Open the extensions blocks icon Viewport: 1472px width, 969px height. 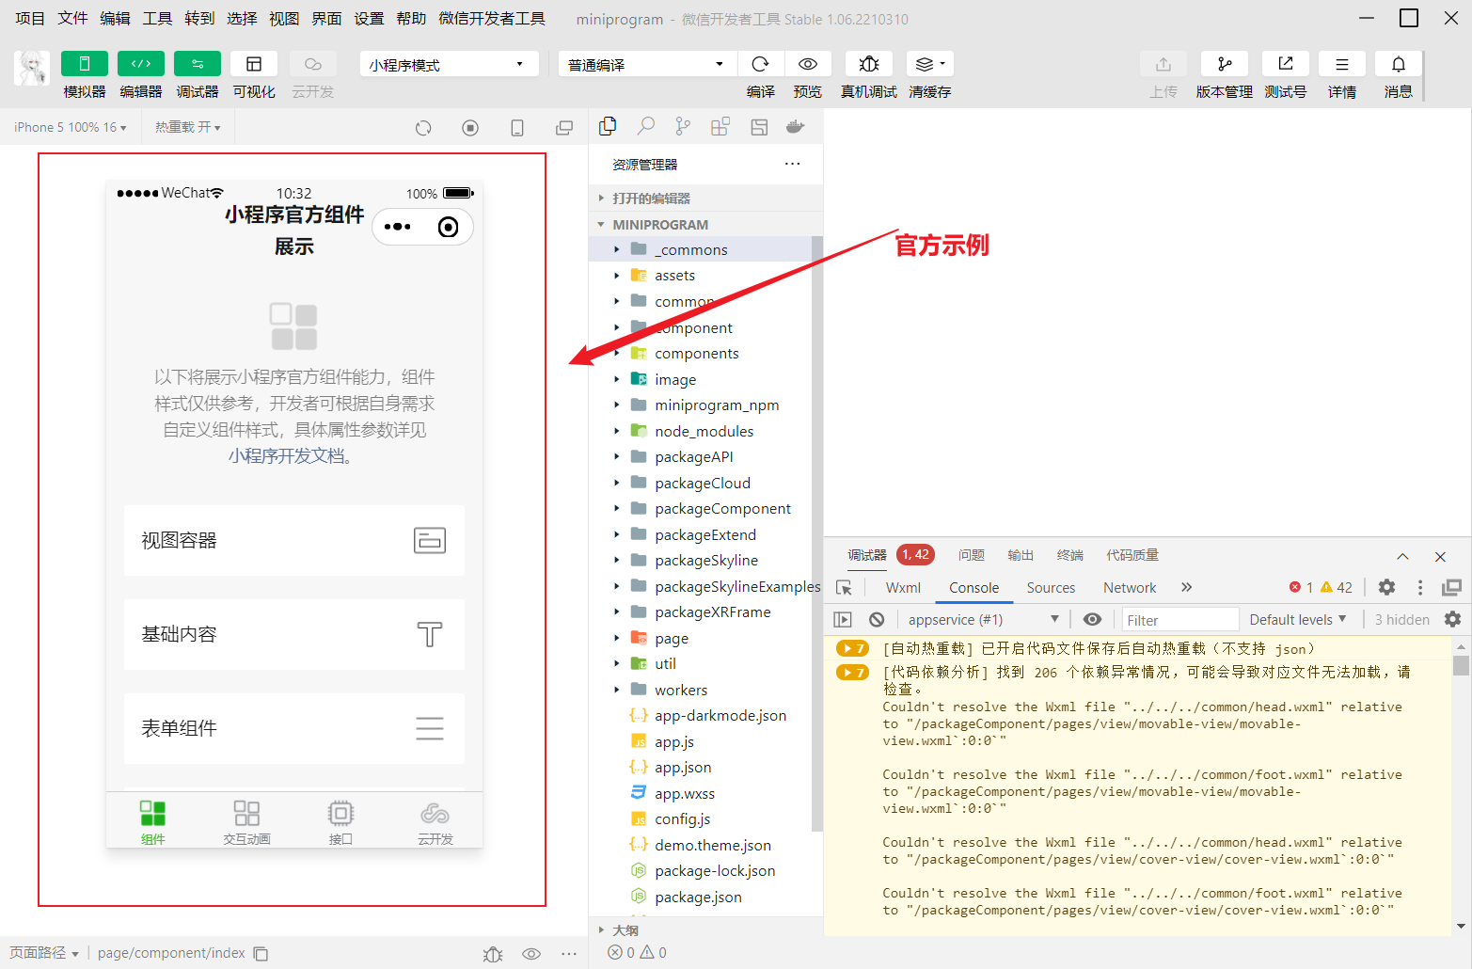[720, 126]
